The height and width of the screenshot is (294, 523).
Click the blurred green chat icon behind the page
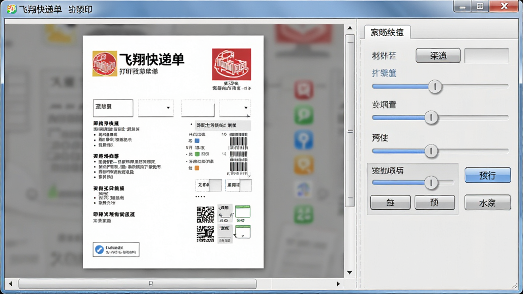coord(304,114)
